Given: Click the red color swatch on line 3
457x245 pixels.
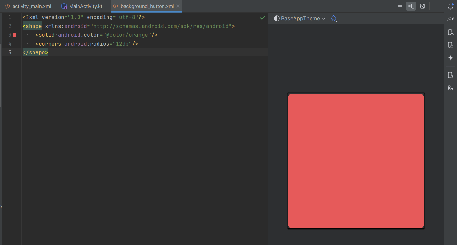Looking at the screenshot, I should tap(14, 35).
